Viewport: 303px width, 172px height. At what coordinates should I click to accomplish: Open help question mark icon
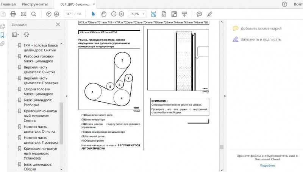(284, 4)
